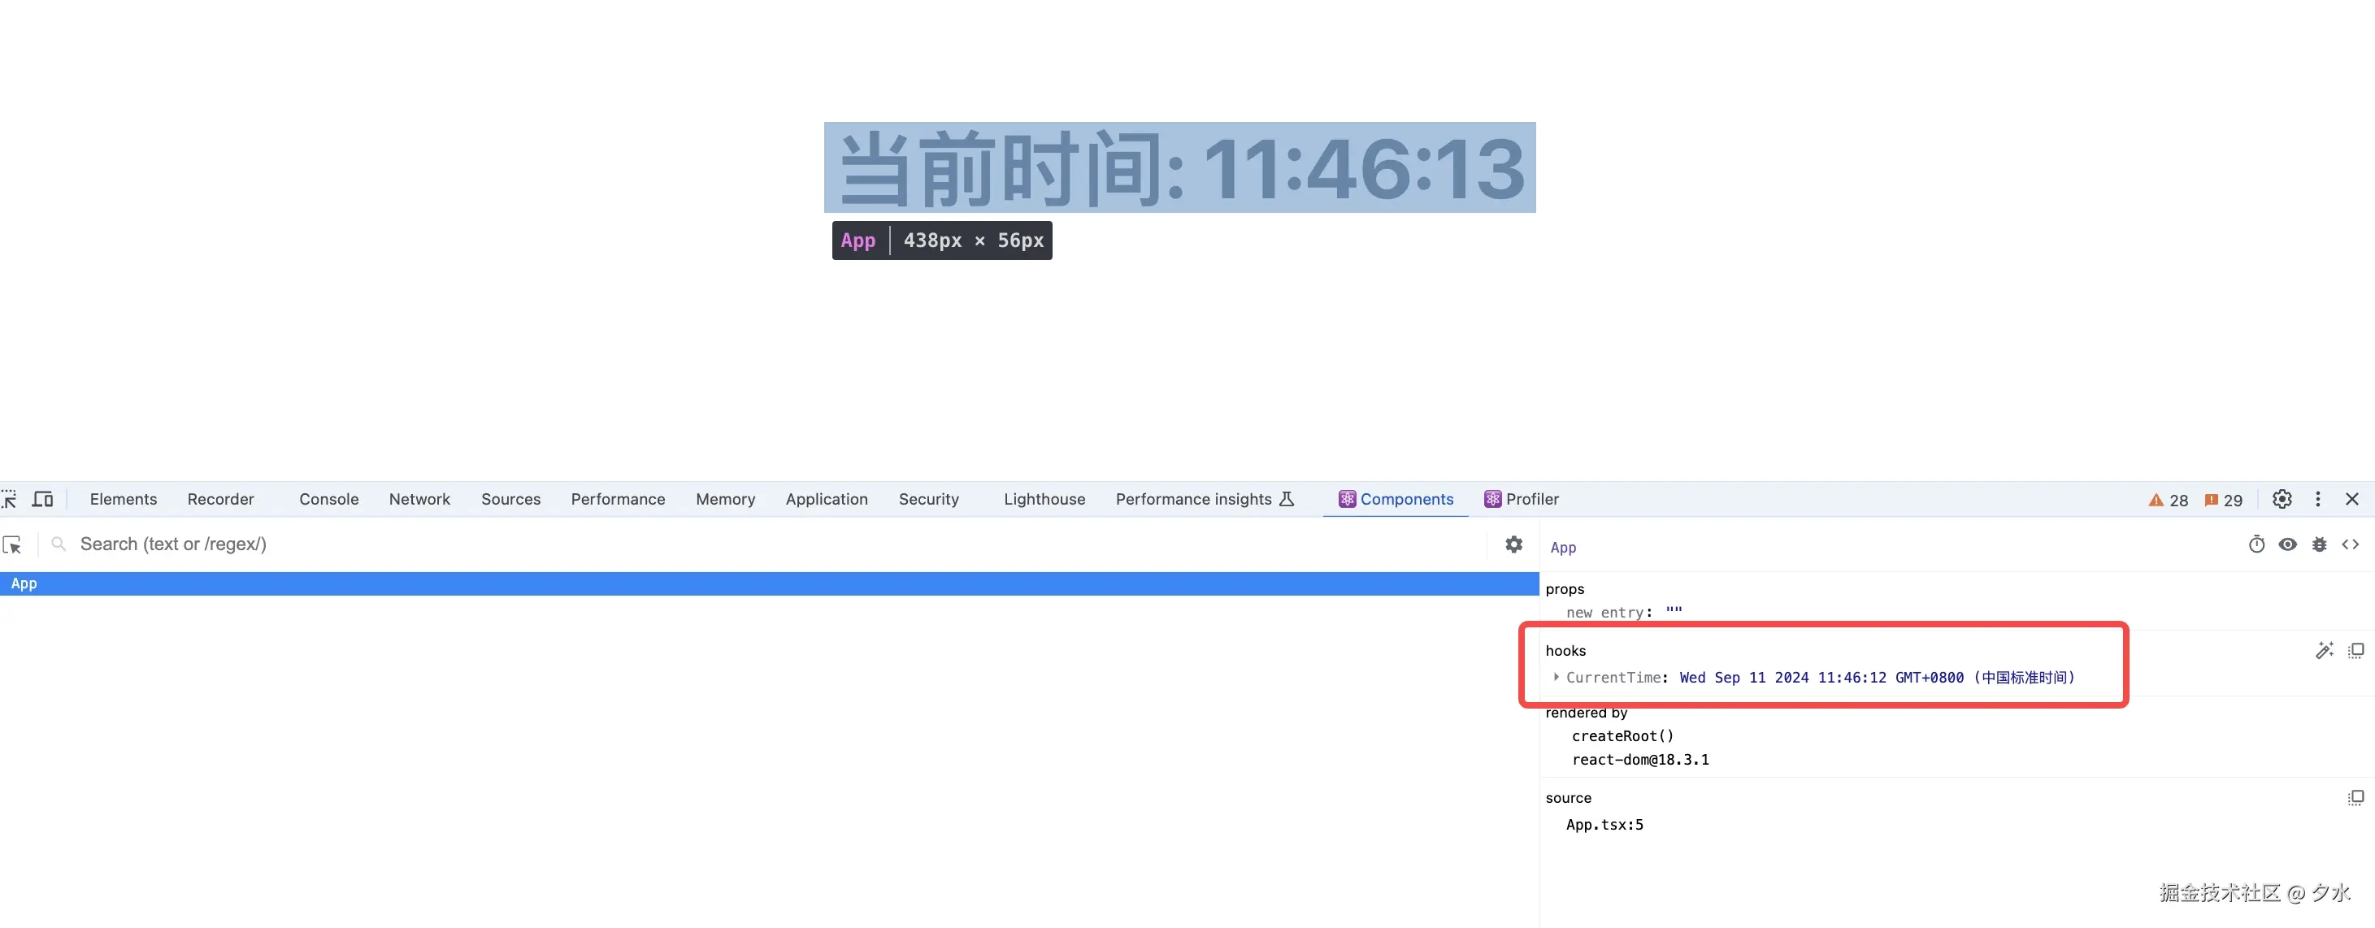Screen dimensions: 2375x928
Task: Open the Components panel view settings gear
Action: click(x=1515, y=544)
